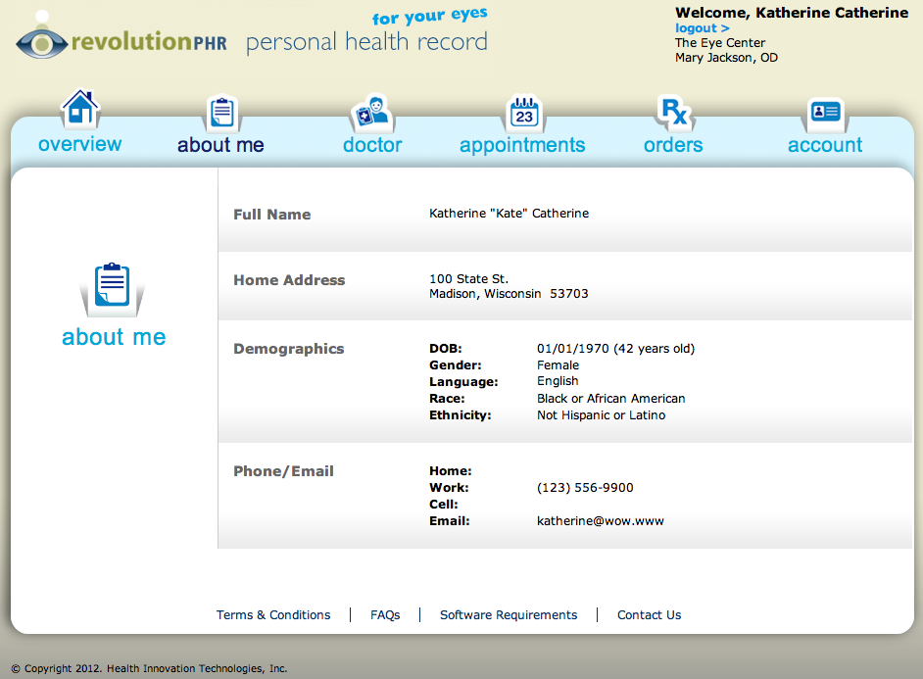The image size is (923, 679).
Task: Click the copyright notice text
Action: pos(149,668)
